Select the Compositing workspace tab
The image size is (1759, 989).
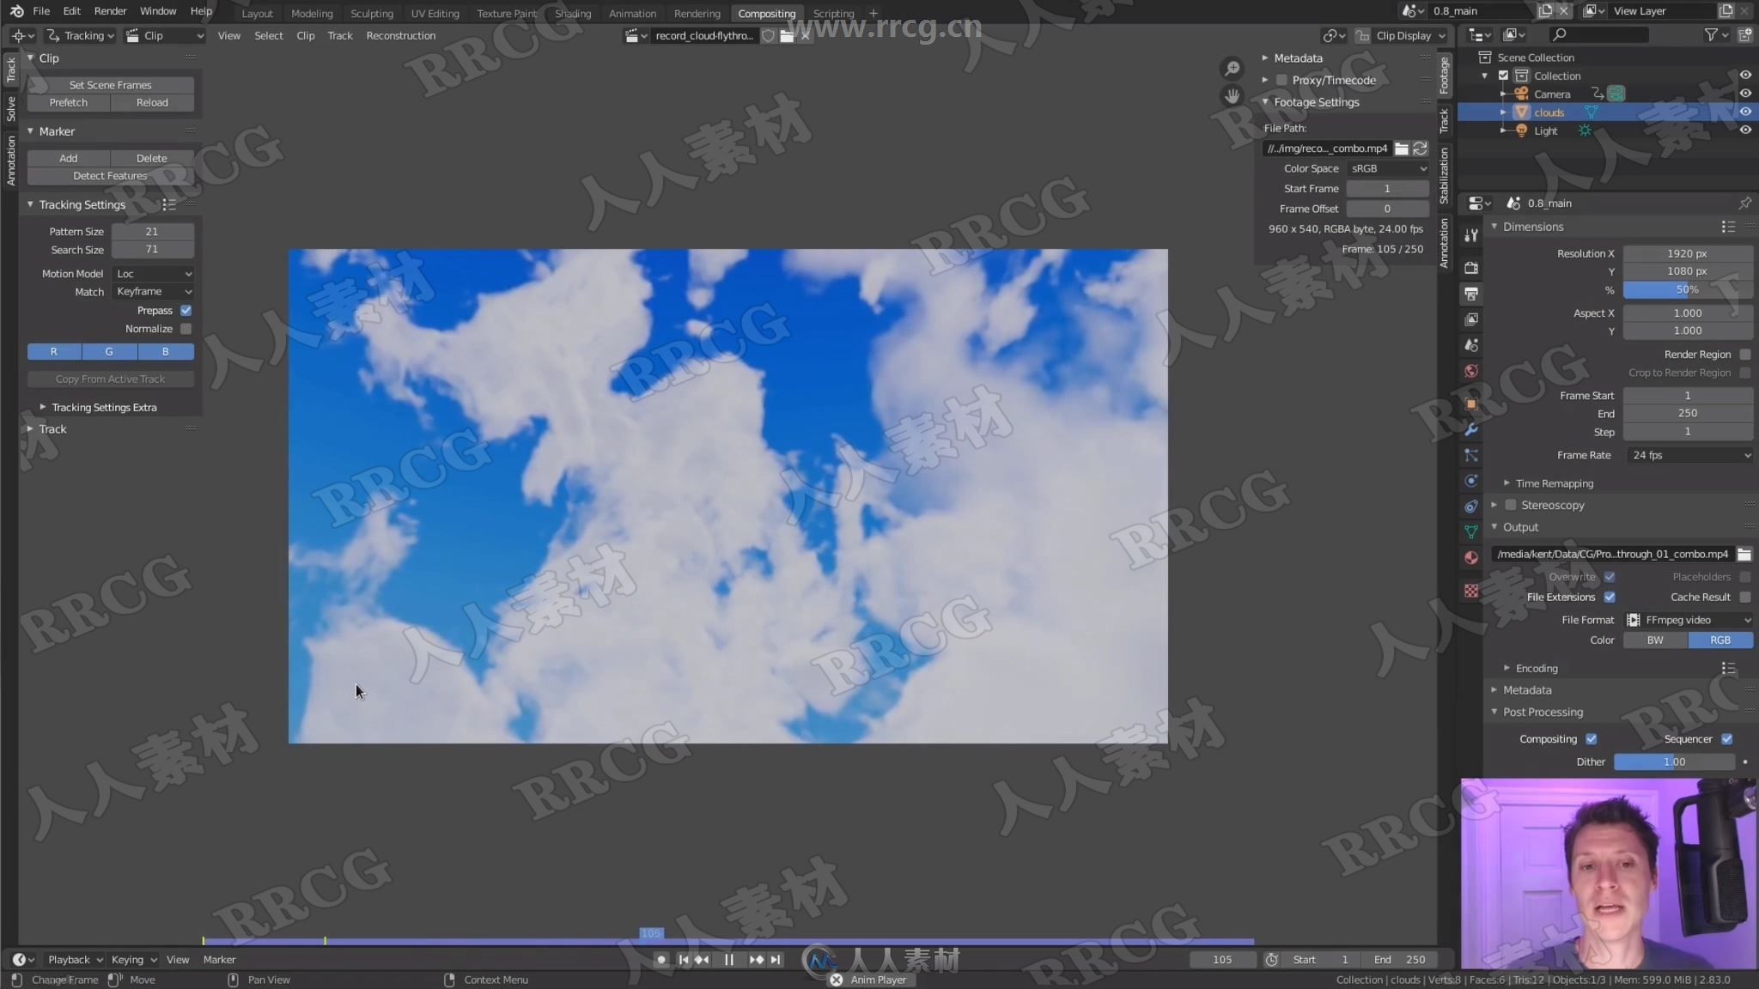pos(766,12)
